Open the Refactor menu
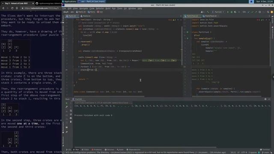The height and width of the screenshot is (154, 274). click(100, 9)
